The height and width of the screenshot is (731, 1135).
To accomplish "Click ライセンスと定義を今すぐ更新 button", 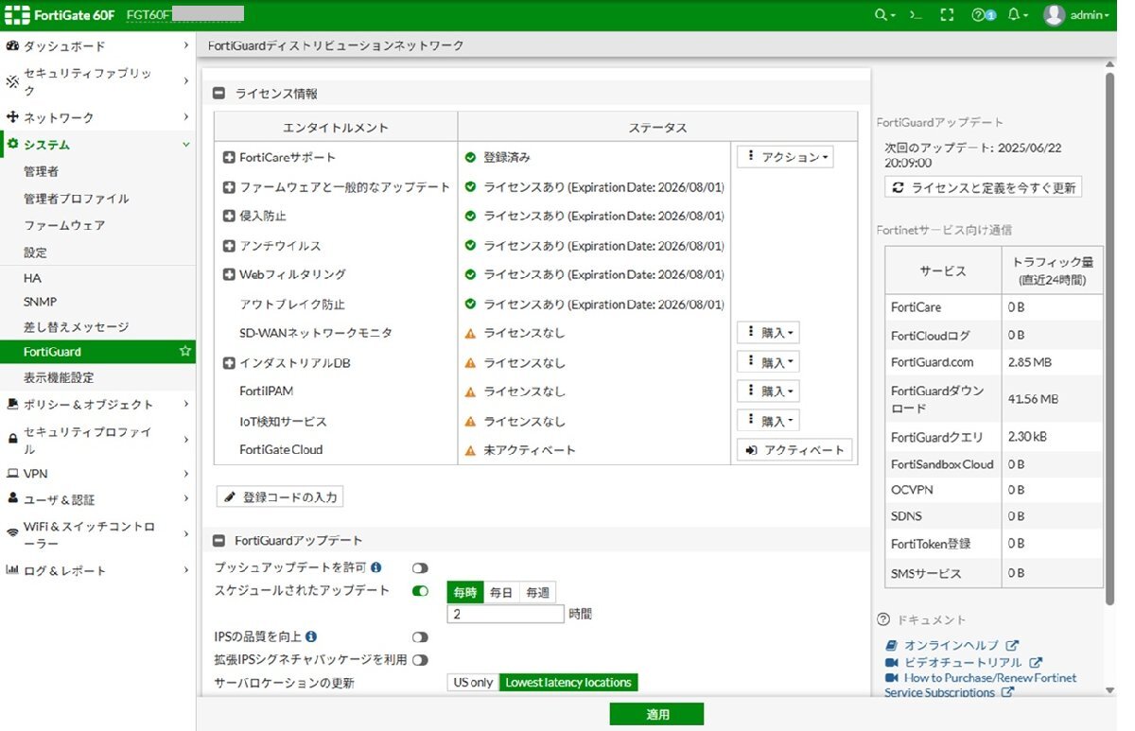I will [984, 187].
